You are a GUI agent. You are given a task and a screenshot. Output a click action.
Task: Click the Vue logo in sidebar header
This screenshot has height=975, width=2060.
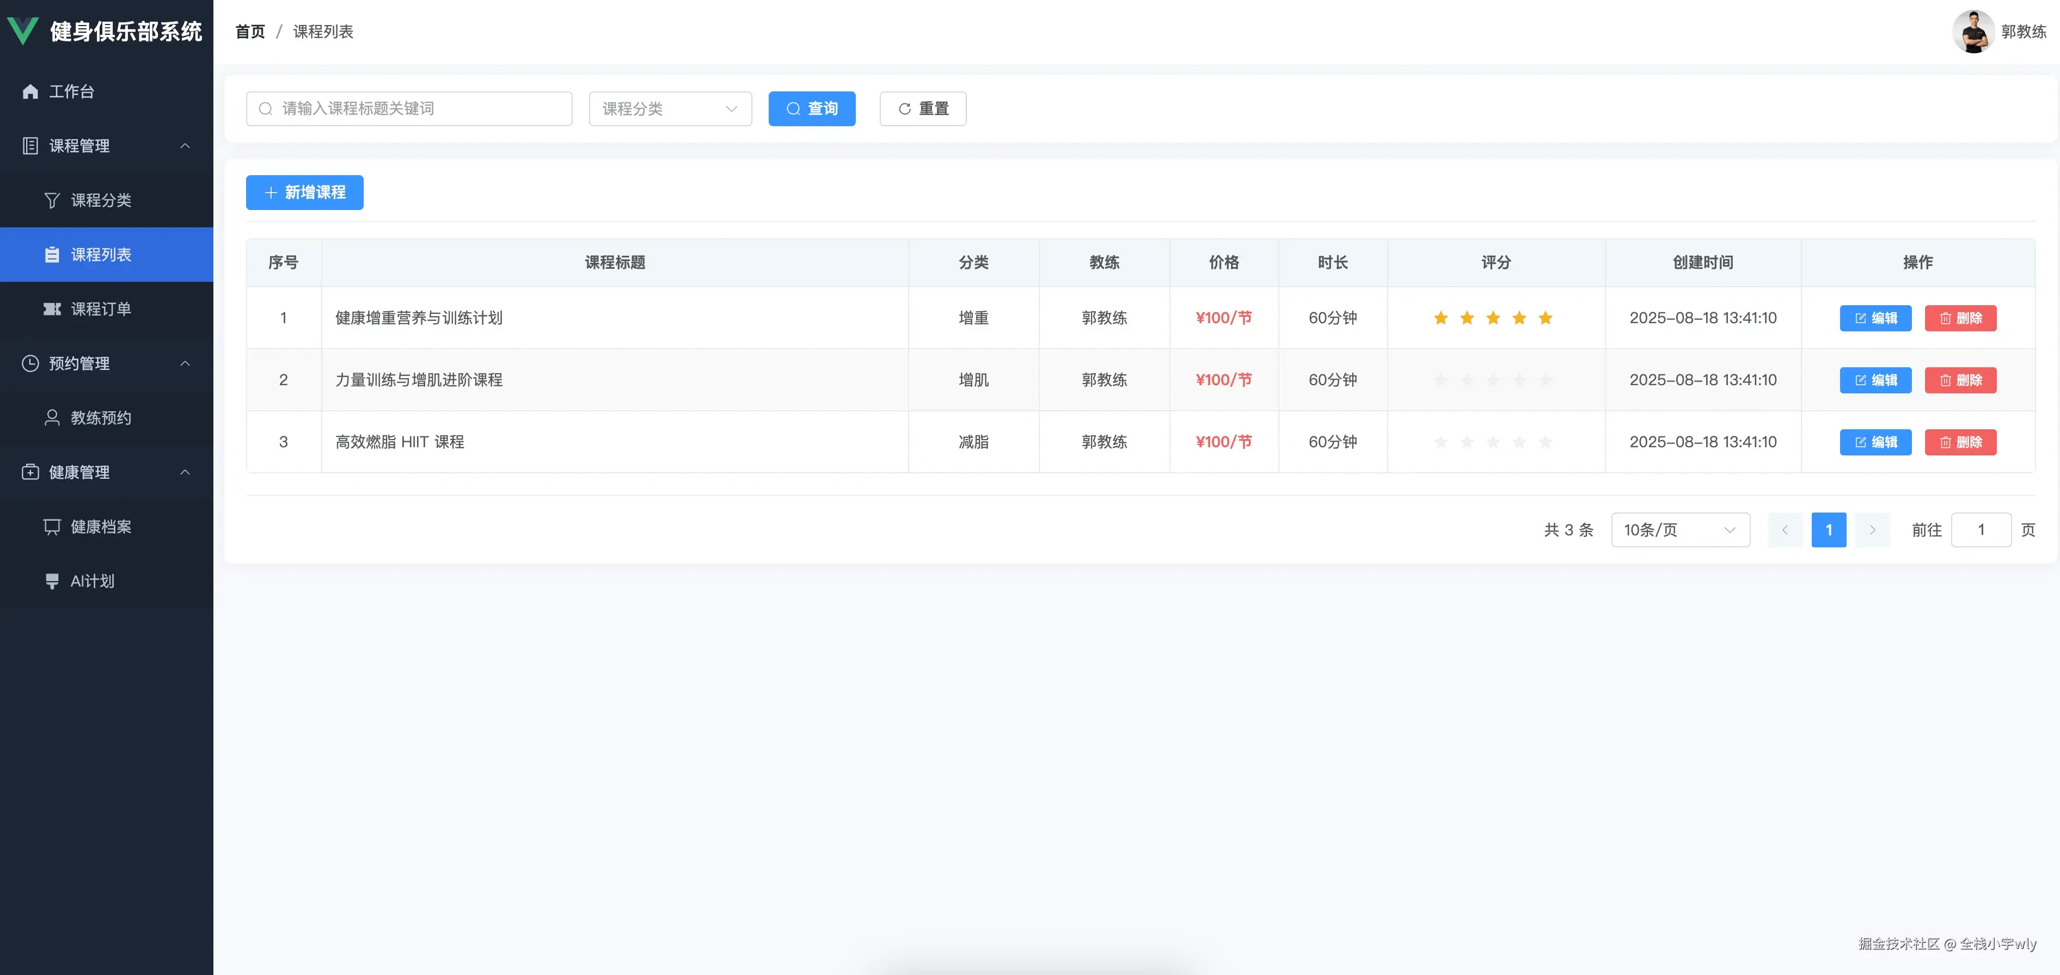pos(22,30)
